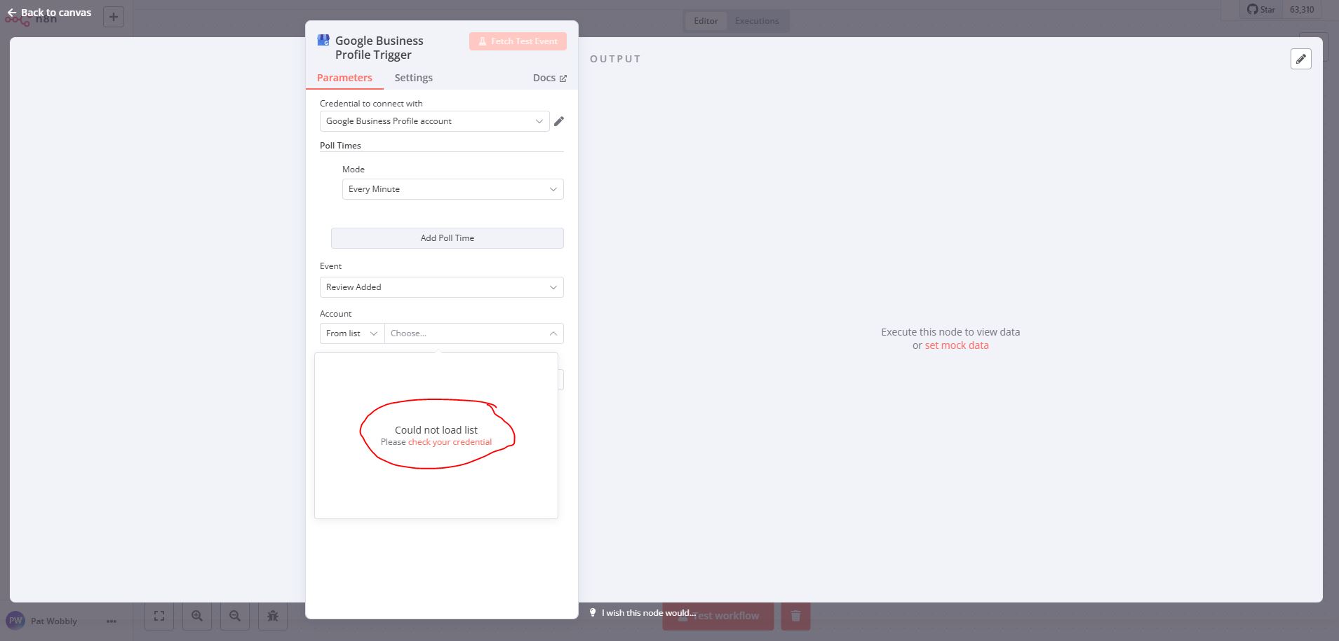Viewport: 1339px width, 641px height.
Task: Click set mock data link
Action: [957, 345]
